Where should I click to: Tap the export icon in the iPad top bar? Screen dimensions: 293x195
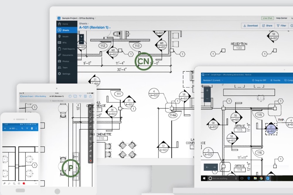(x=90, y=96)
